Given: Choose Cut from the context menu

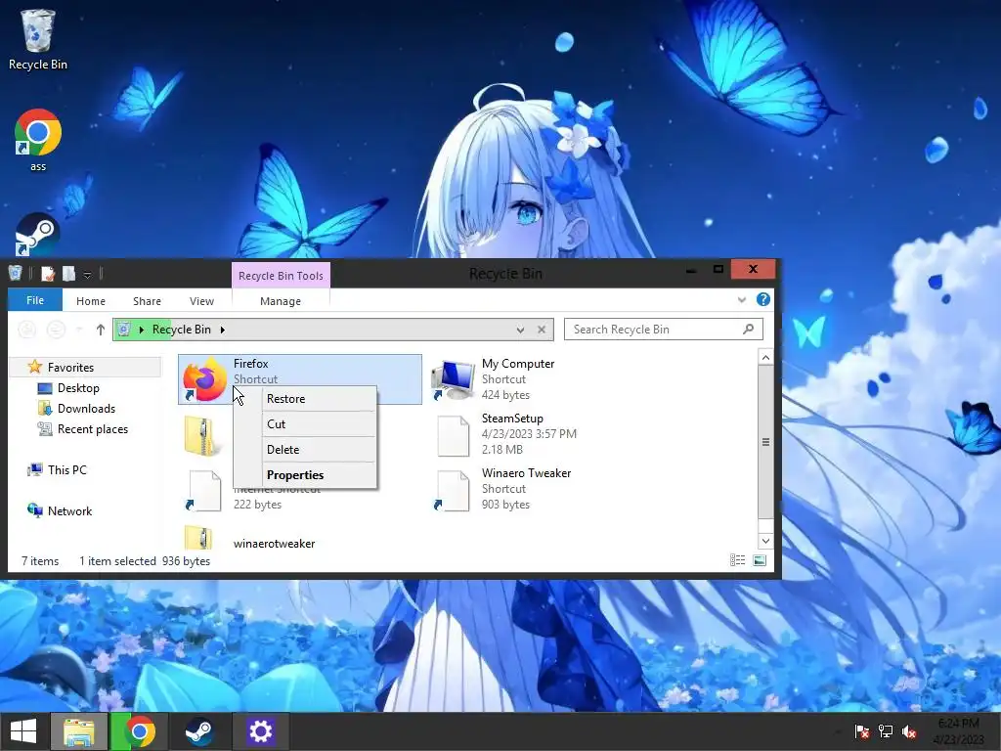Looking at the screenshot, I should (305, 424).
